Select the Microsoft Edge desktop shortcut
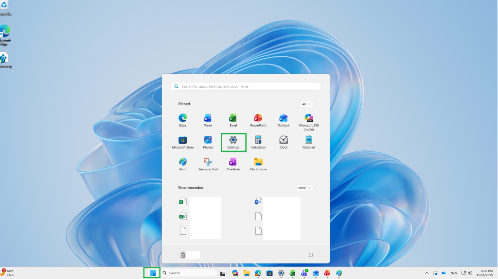 pos(4,35)
